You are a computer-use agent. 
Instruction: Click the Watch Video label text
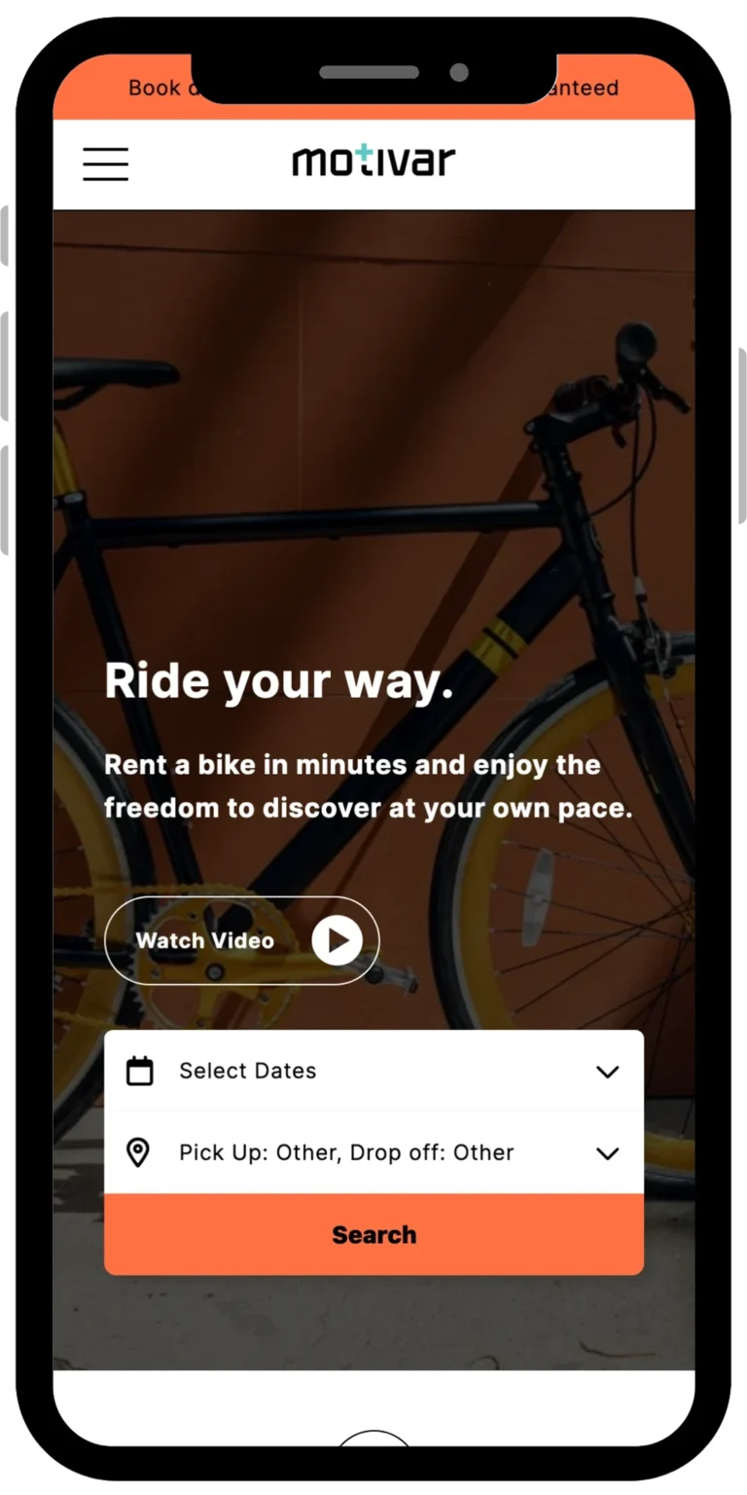pos(204,941)
